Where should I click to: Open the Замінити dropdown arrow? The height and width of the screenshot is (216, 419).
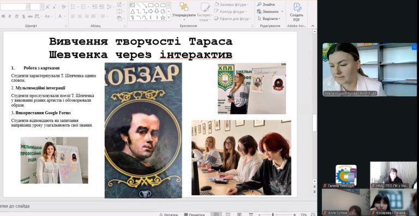[x=283, y=11]
